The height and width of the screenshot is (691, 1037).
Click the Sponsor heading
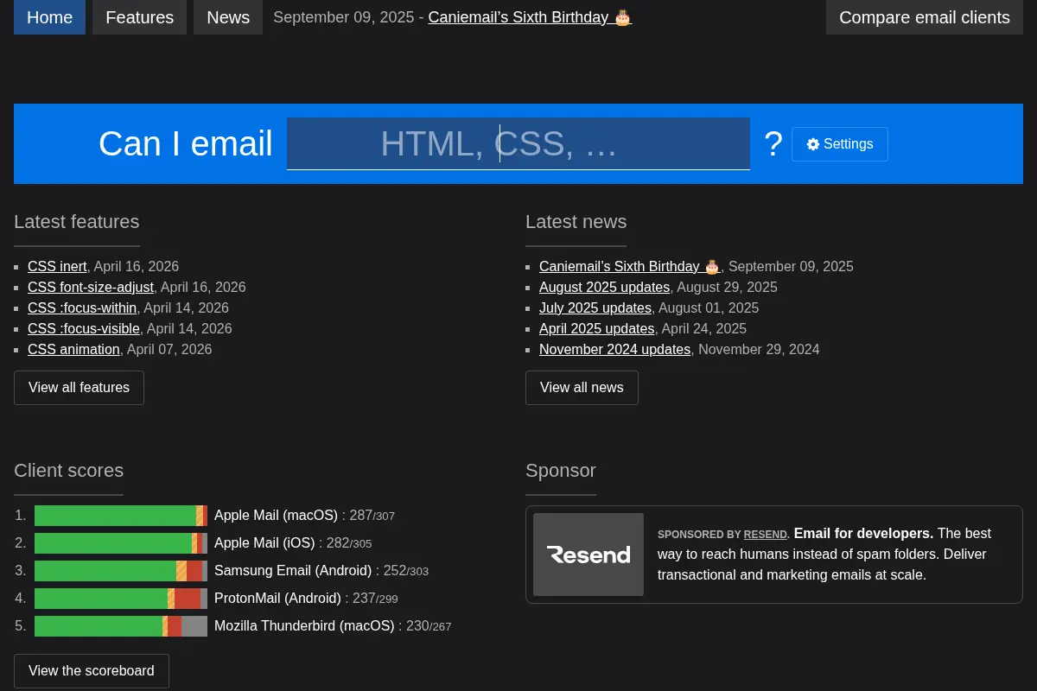[560, 471]
